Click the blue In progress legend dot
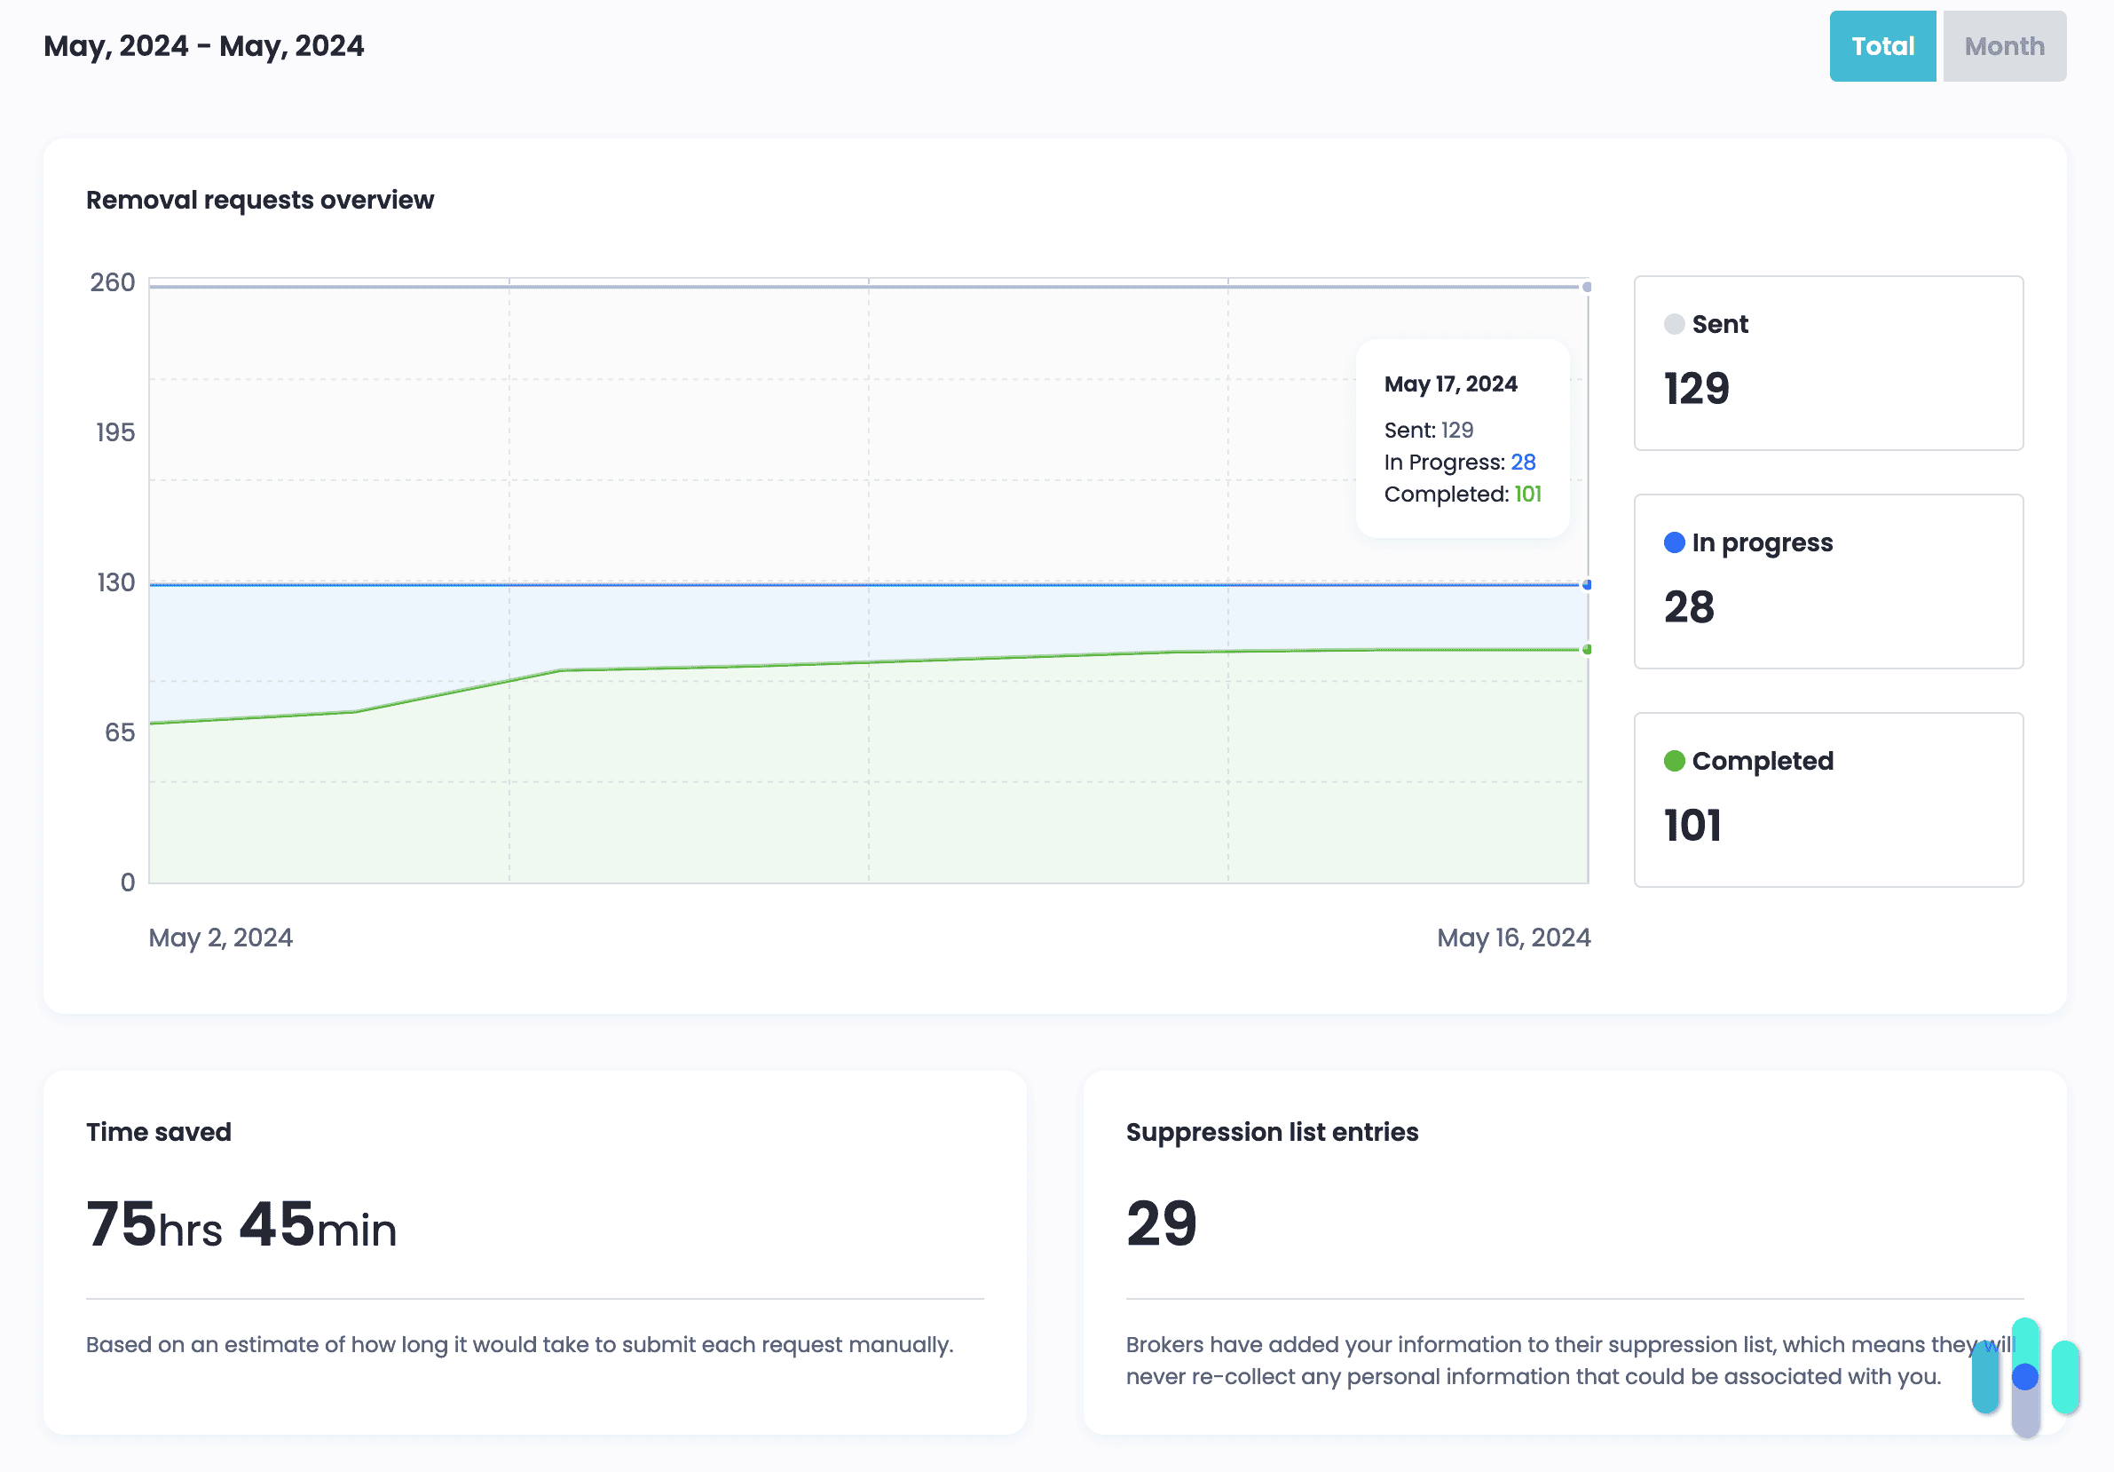This screenshot has width=2114, height=1472. click(x=1674, y=542)
